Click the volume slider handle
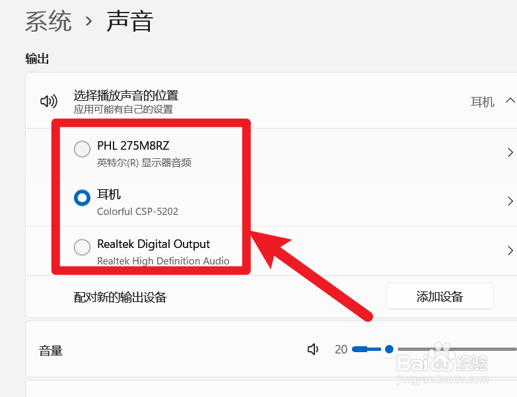The width and height of the screenshot is (517, 397). [x=389, y=349]
